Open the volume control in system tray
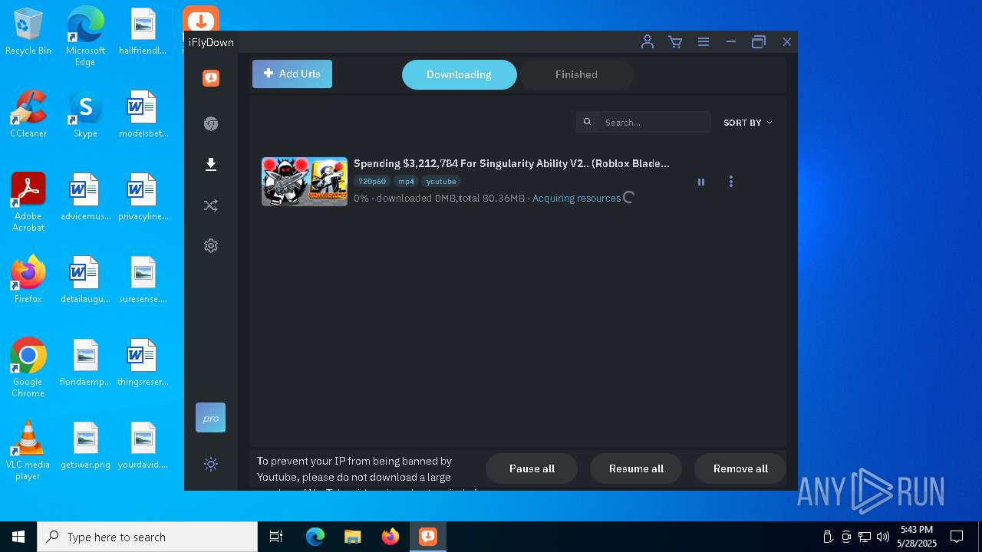982x552 pixels. coord(883,537)
